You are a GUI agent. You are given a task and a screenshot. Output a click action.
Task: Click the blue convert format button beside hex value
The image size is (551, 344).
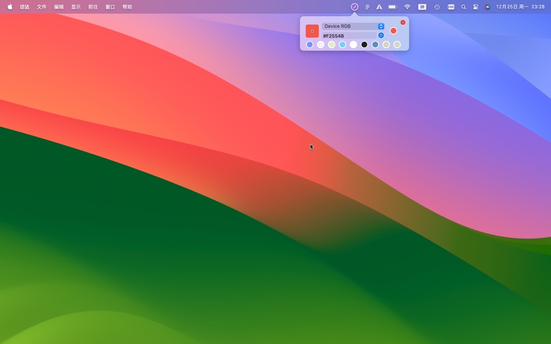[x=381, y=35]
